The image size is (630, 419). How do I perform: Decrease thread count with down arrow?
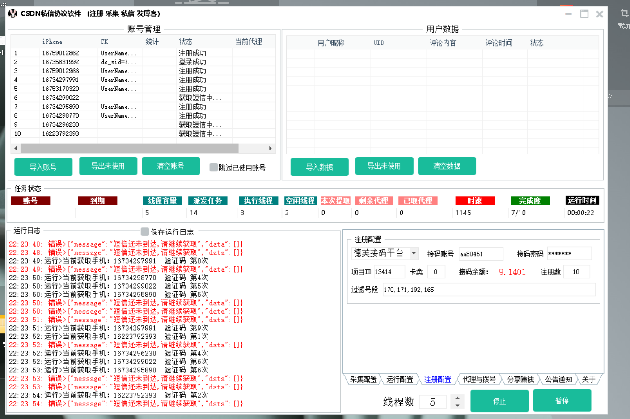click(x=457, y=406)
